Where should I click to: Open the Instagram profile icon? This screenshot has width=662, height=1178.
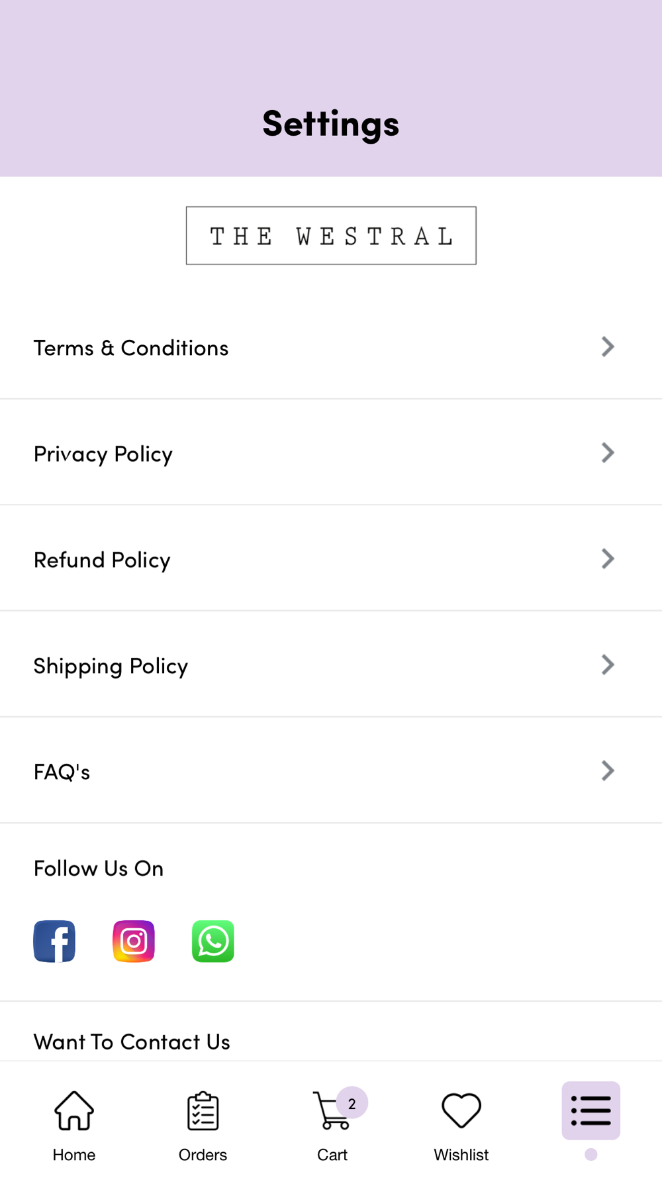tap(134, 941)
